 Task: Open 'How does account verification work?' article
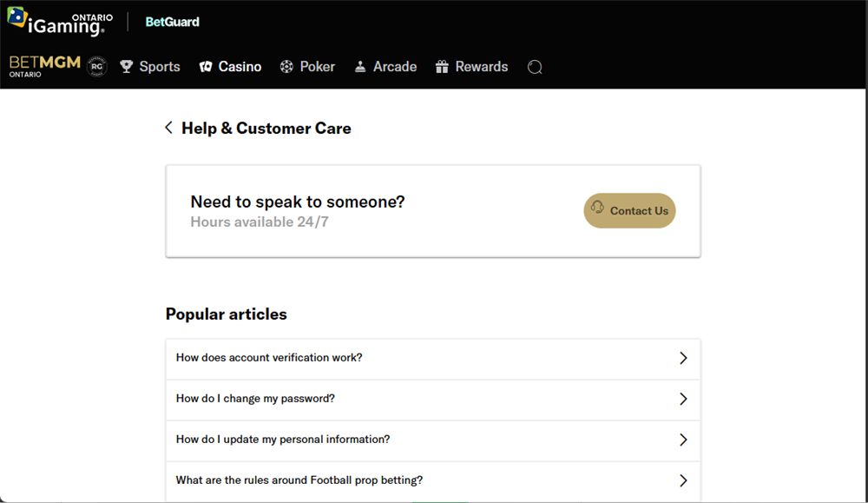(433, 359)
